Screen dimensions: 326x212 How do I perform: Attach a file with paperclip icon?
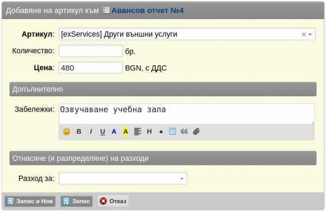coord(196,132)
